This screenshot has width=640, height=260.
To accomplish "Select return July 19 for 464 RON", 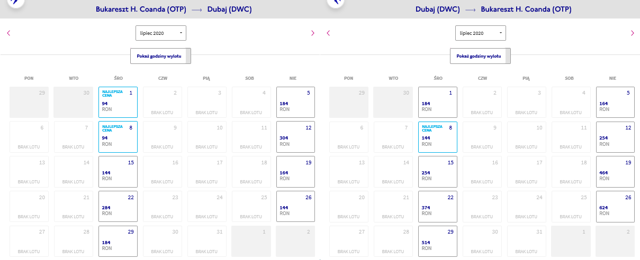I will [x=615, y=171].
